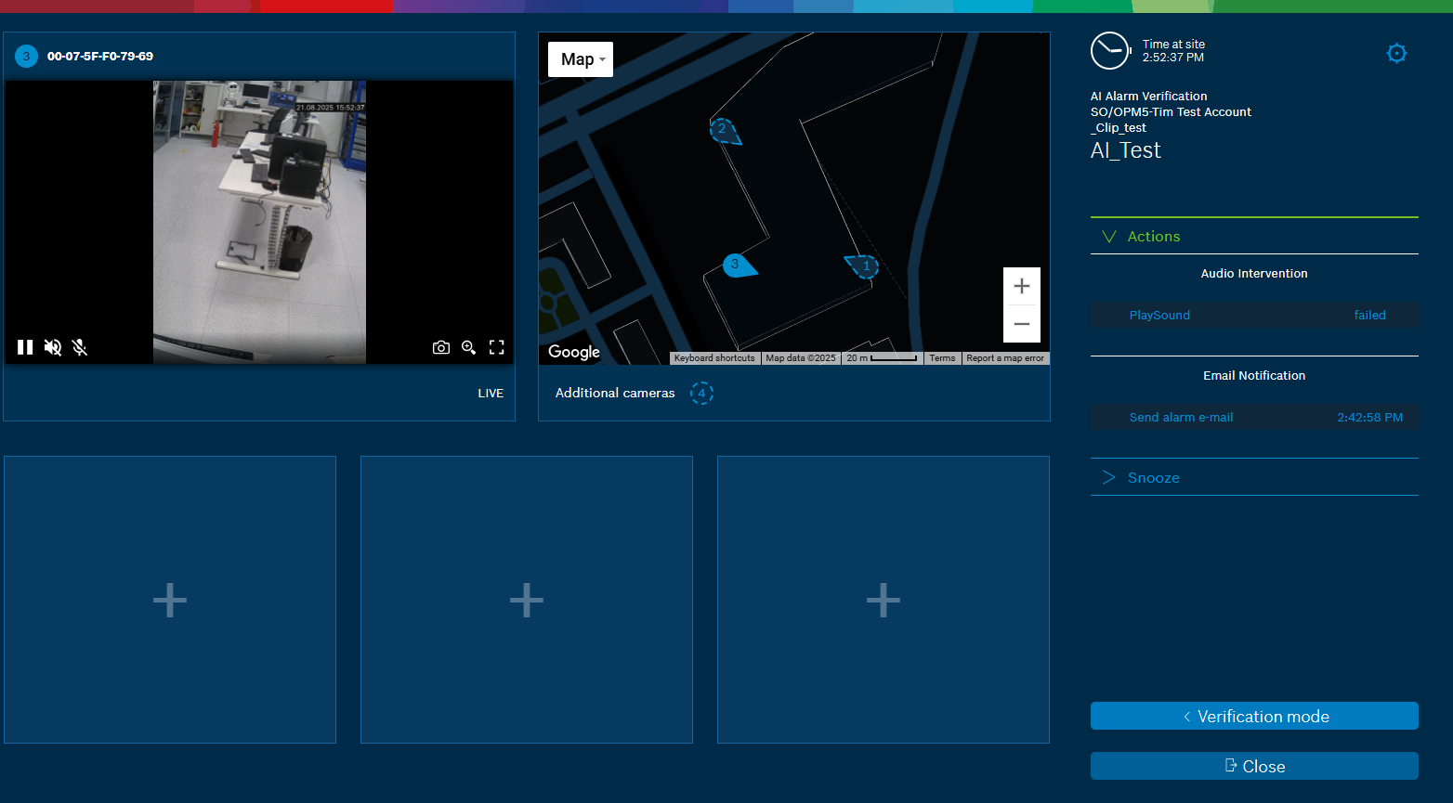Image resolution: width=1453 pixels, height=803 pixels.
Task: Switch back to Verification mode
Action: coord(1254,717)
